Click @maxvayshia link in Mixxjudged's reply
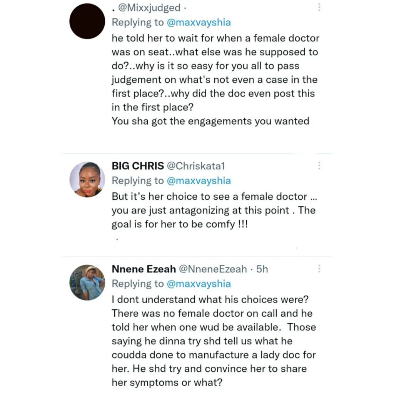The height and width of the screenshot is (394, 394). click(199, 22)
